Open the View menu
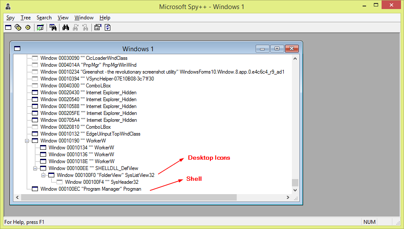 coord(63,18)
